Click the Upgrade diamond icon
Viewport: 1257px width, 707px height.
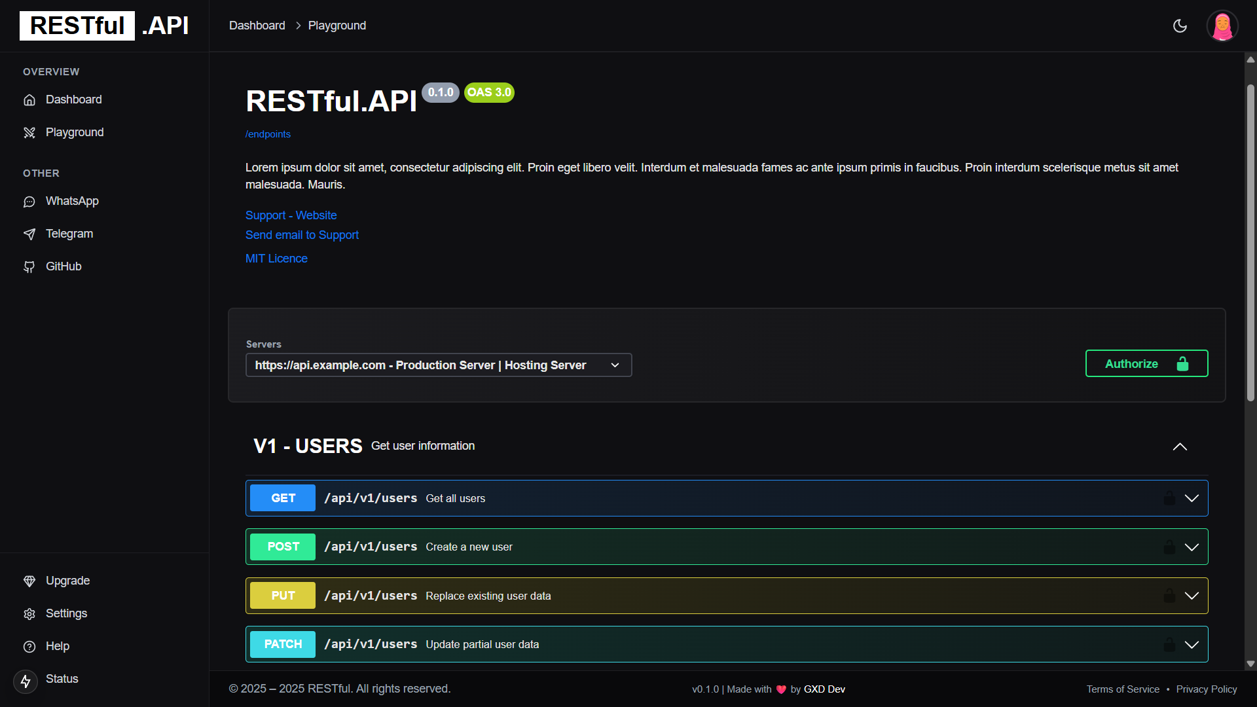point(29,581)
